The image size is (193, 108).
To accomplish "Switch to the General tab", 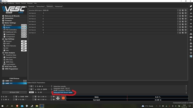I will coord(31,7).
